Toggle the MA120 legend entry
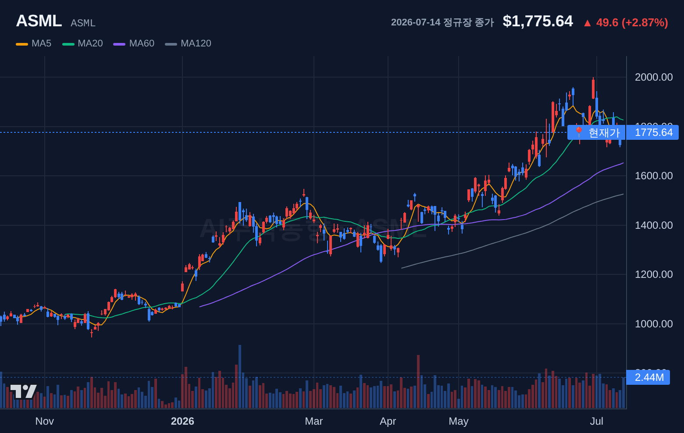 click(188, 43)
